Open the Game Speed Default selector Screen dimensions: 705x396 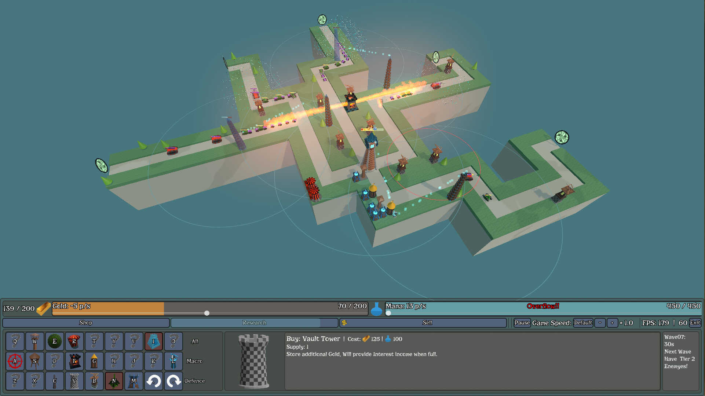[x=583, y=323]
